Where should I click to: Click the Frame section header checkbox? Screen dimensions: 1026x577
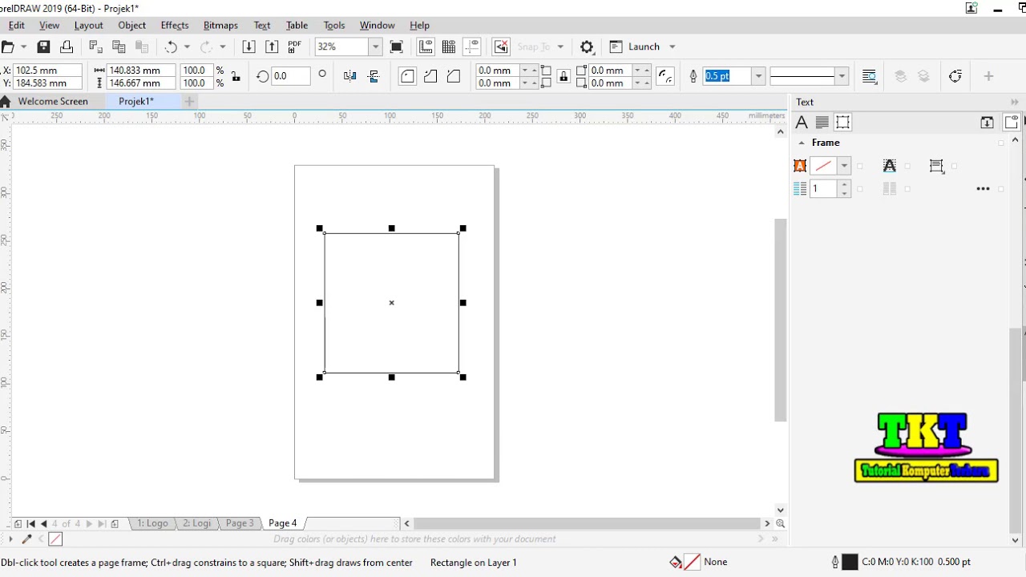(x=1001, y=143)
